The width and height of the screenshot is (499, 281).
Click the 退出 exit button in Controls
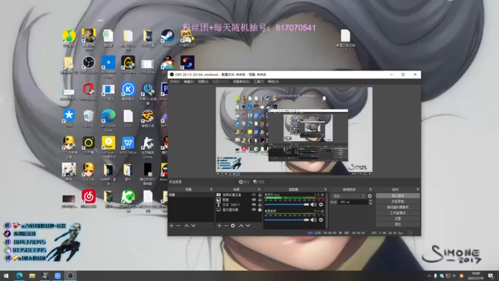point(398,224)
